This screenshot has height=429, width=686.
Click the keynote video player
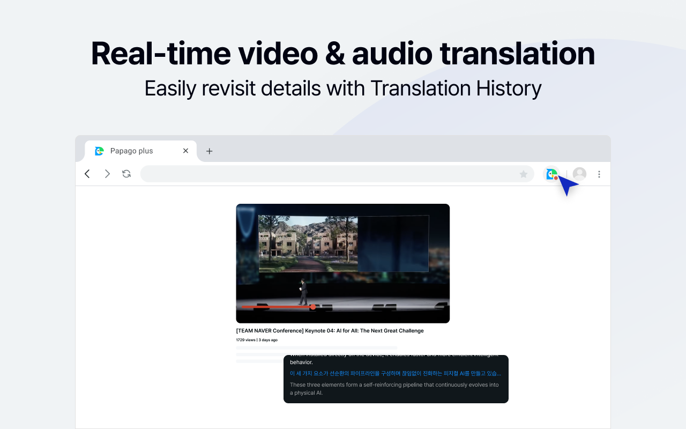tap(343, 263)
